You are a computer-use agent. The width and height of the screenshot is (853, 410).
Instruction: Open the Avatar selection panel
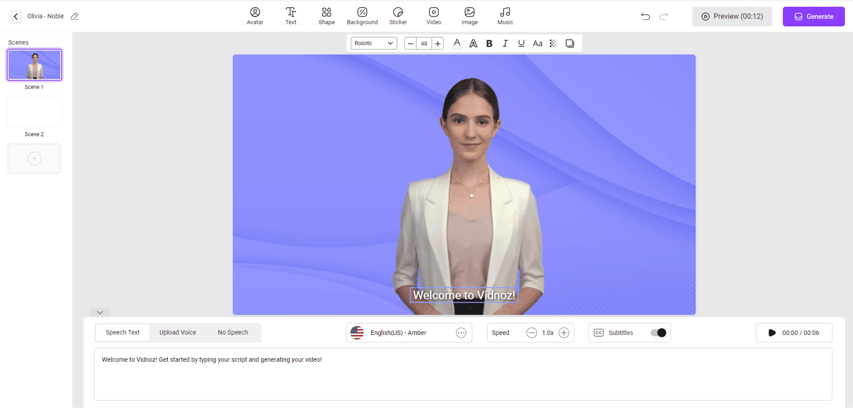(255, 16)
